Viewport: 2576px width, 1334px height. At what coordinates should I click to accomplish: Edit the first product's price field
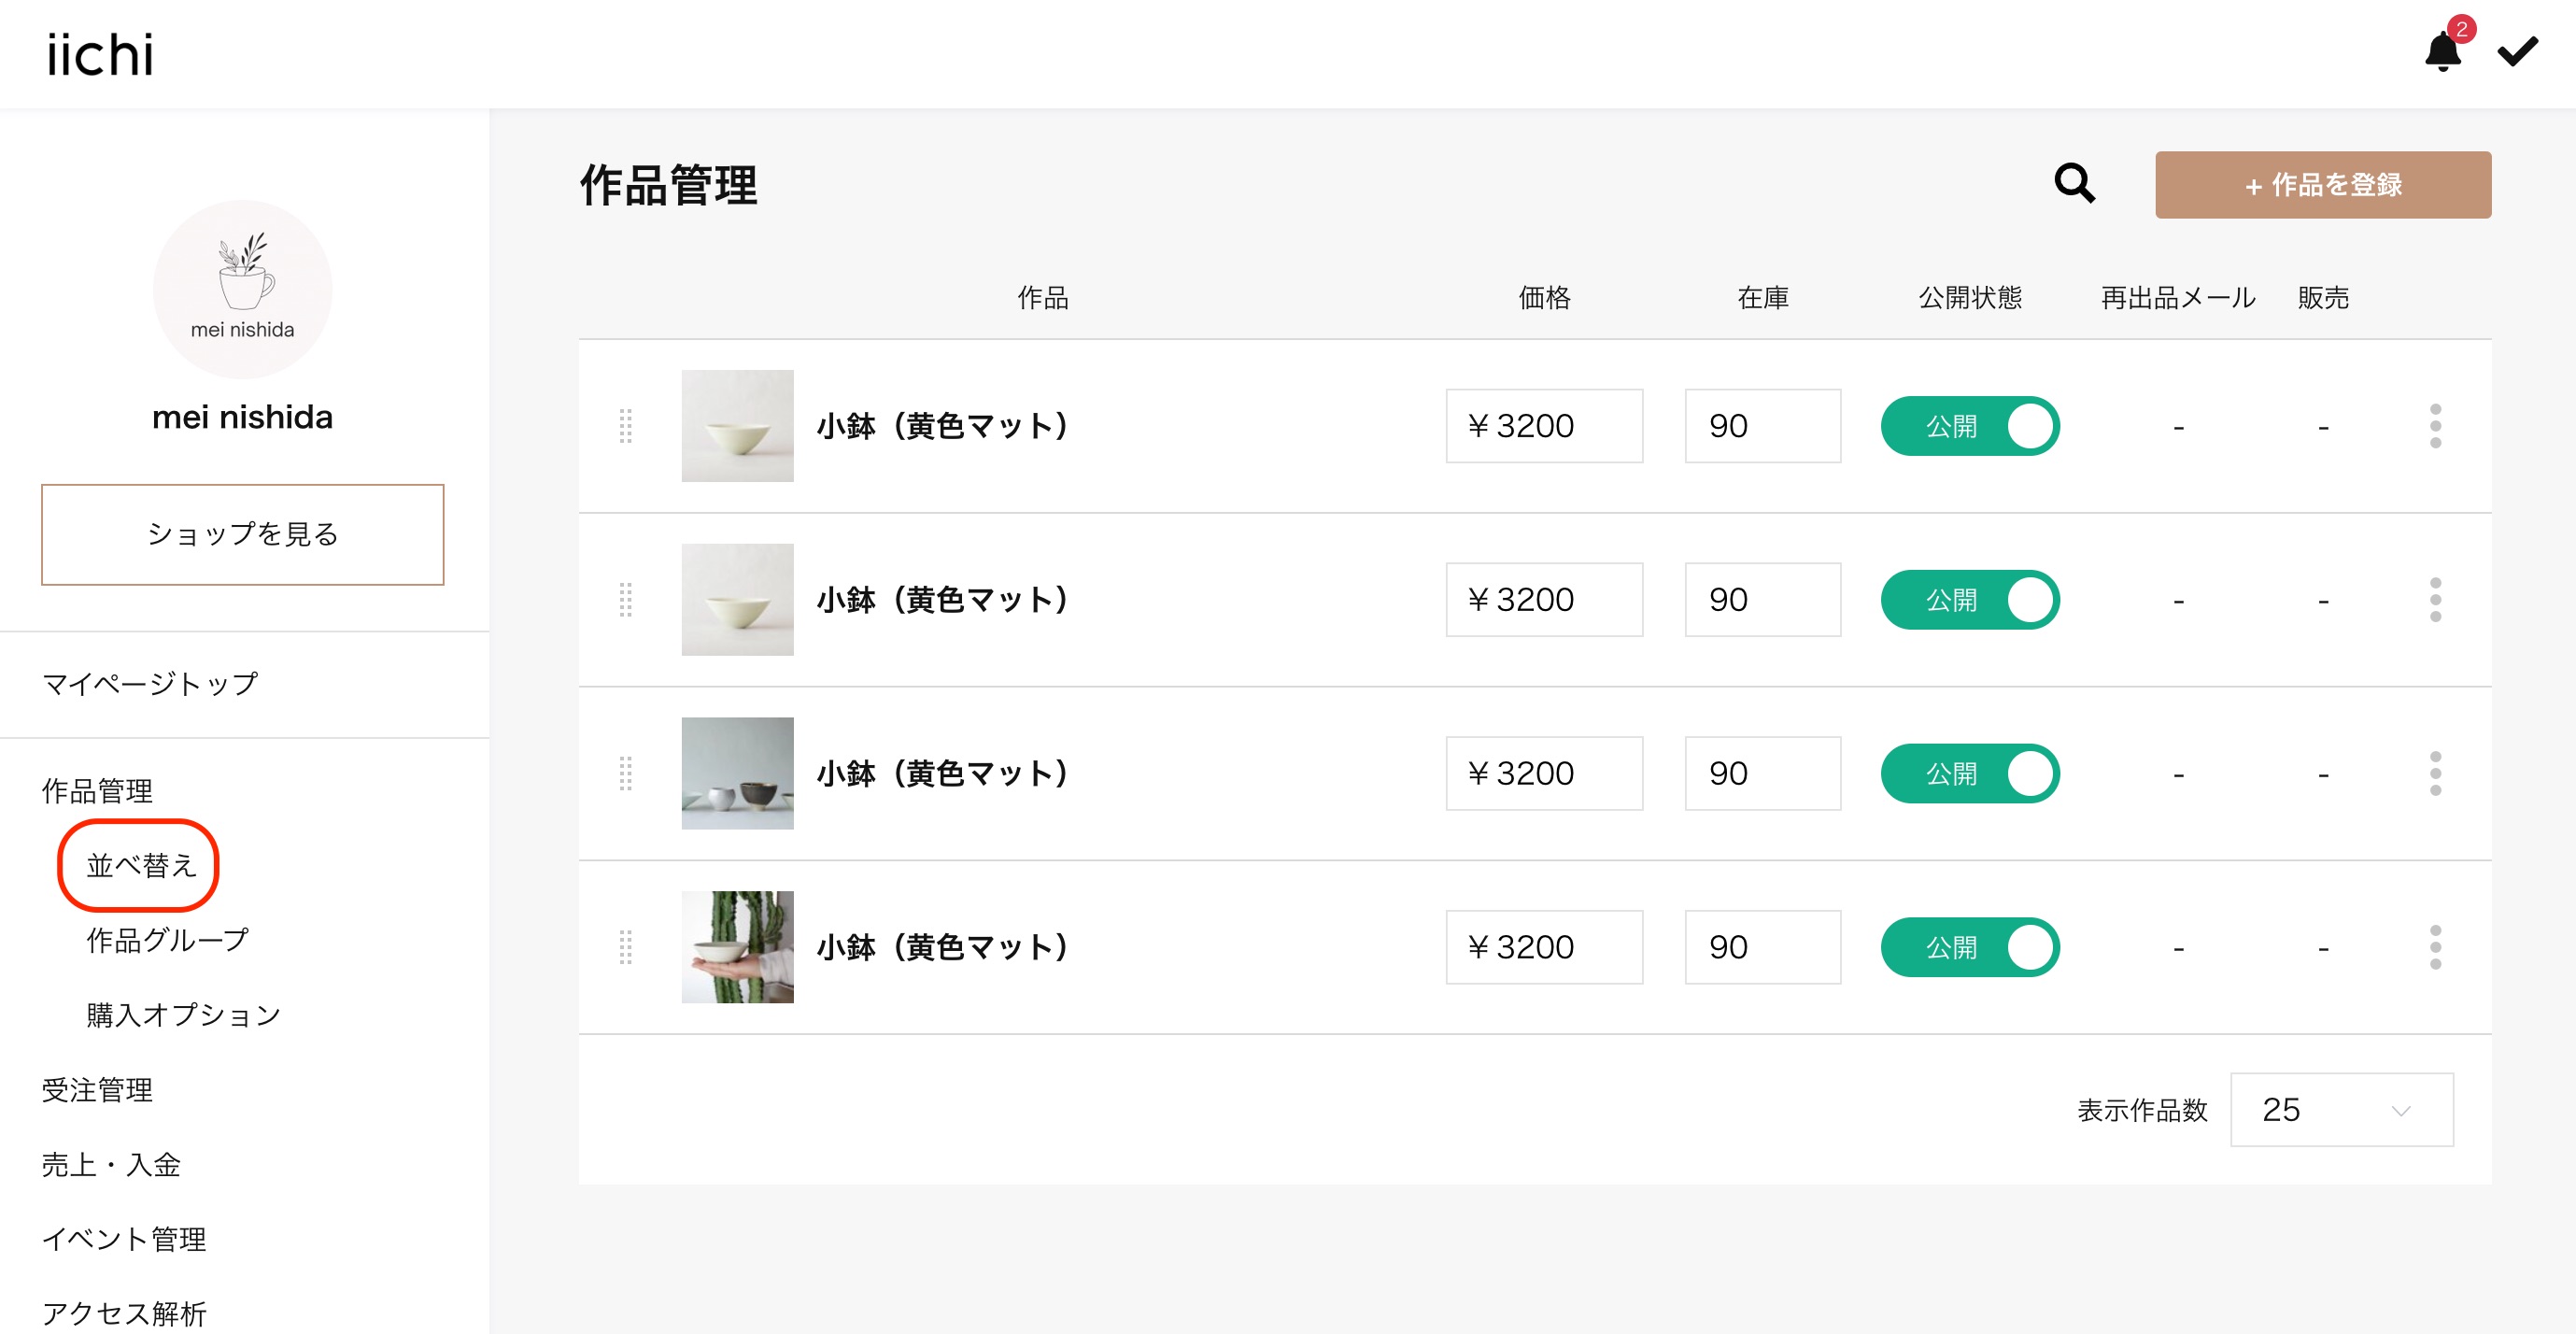coord(1543,427)
